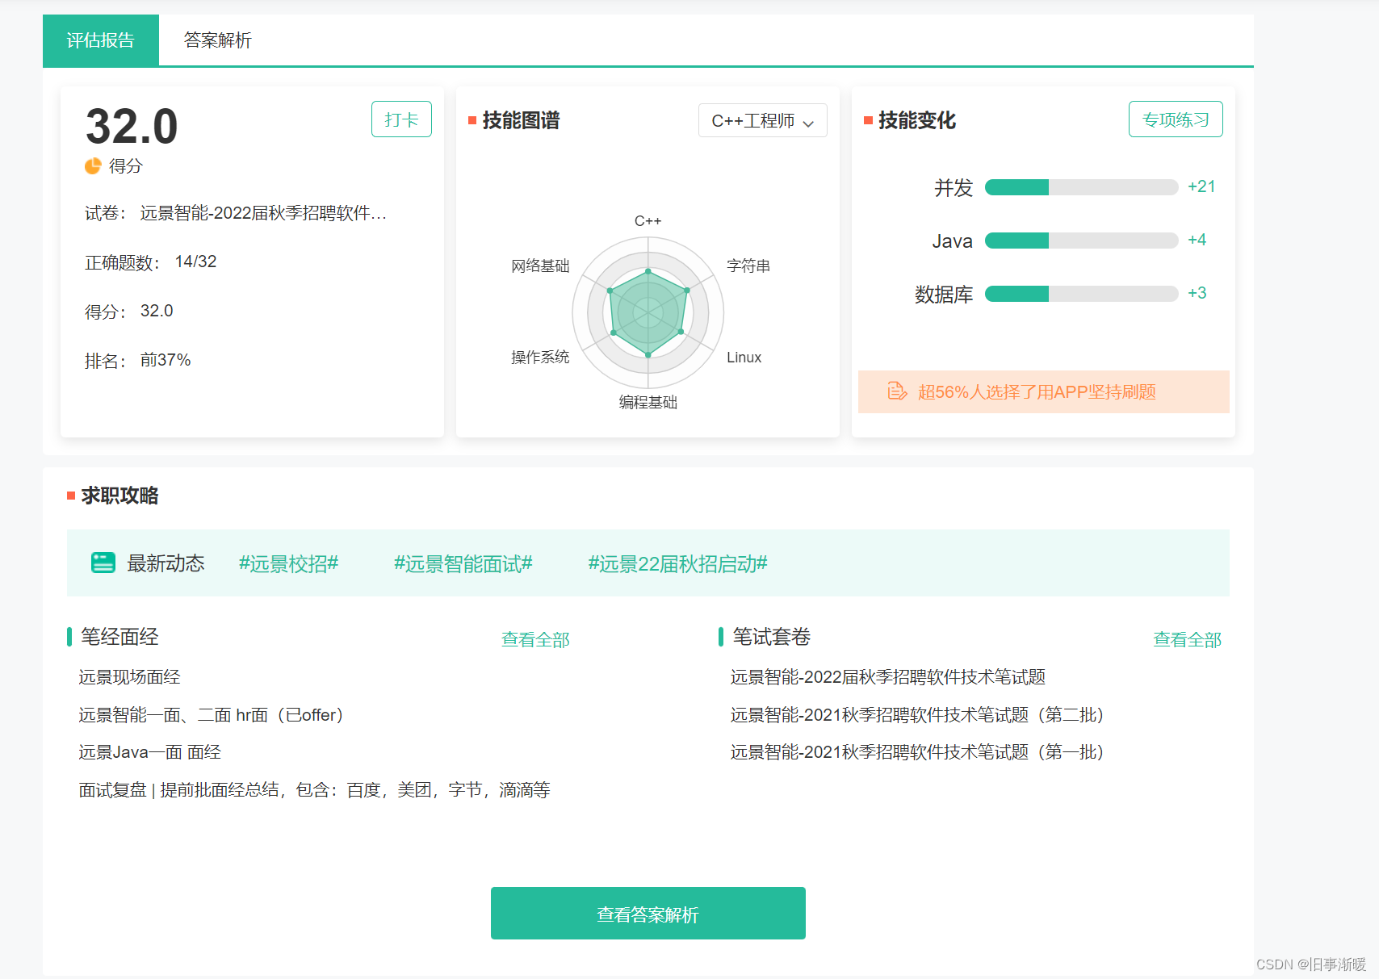This screenshot has height=979, width=1379.
Task: Open 远景智能-2021秋季 笔试题（第一批）
Action: [x=917, y=752]
